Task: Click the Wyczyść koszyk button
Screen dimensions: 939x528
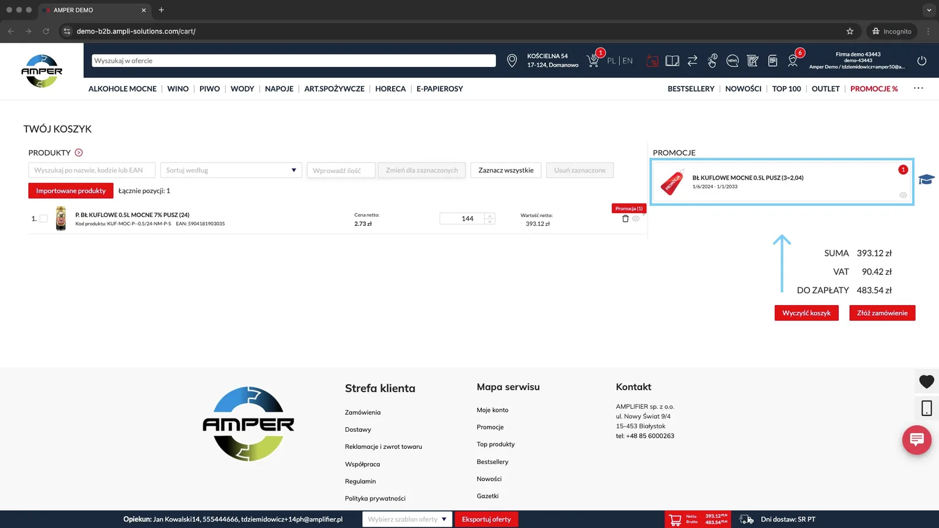Action: 806,313
